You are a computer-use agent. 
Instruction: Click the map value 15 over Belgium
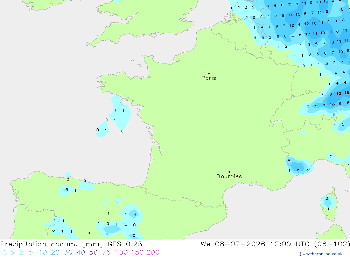coord(298,14)
